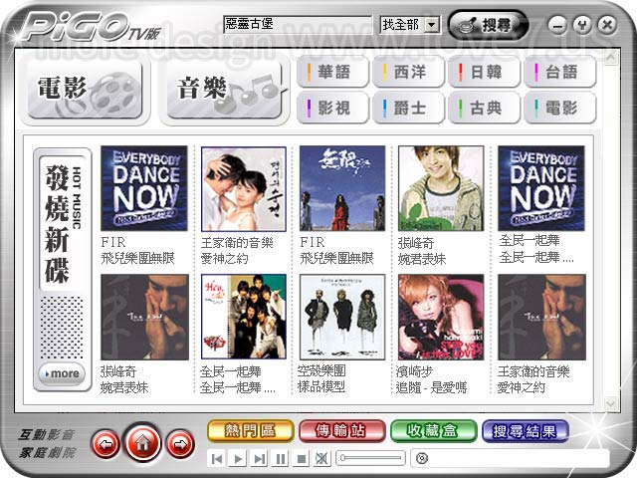Stop playback
This screenshot has height=478, width=637.
click(302, 459)
